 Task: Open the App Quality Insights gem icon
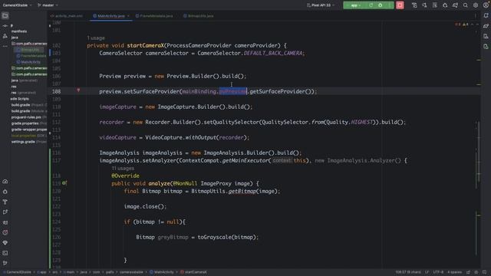5,243
